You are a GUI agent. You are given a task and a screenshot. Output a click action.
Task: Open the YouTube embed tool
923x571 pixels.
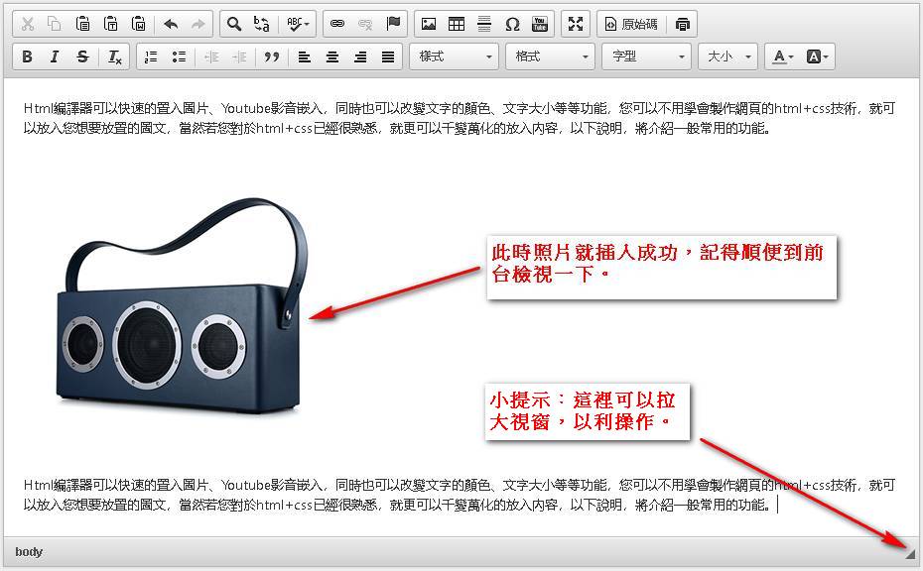[x=540, y=24]
